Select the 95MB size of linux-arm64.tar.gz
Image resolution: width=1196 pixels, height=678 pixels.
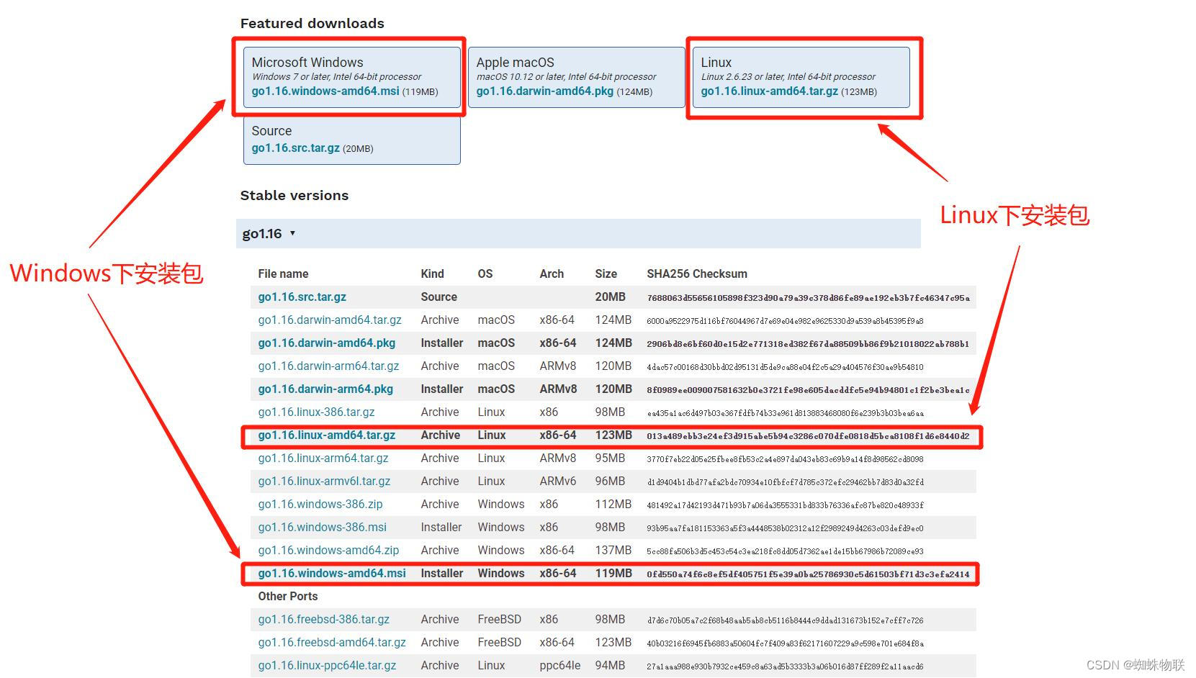[x=610, y=458]
